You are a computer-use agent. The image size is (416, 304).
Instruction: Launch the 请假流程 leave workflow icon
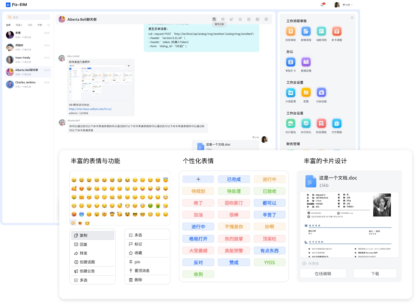coord(321,31)
